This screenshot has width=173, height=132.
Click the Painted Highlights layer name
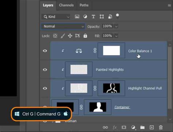109,69
